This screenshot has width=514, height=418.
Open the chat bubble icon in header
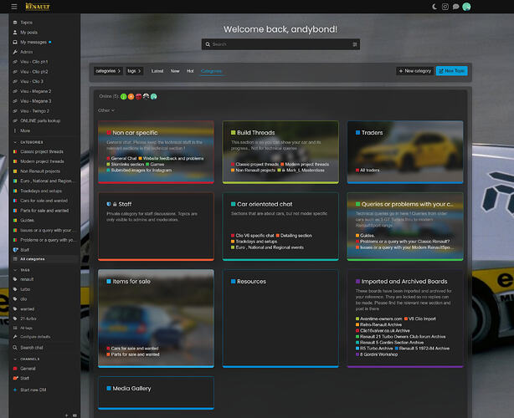[x=455, y=7]
